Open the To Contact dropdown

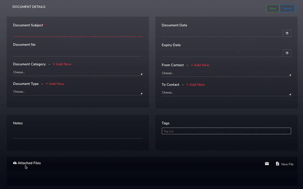(226, 93)
